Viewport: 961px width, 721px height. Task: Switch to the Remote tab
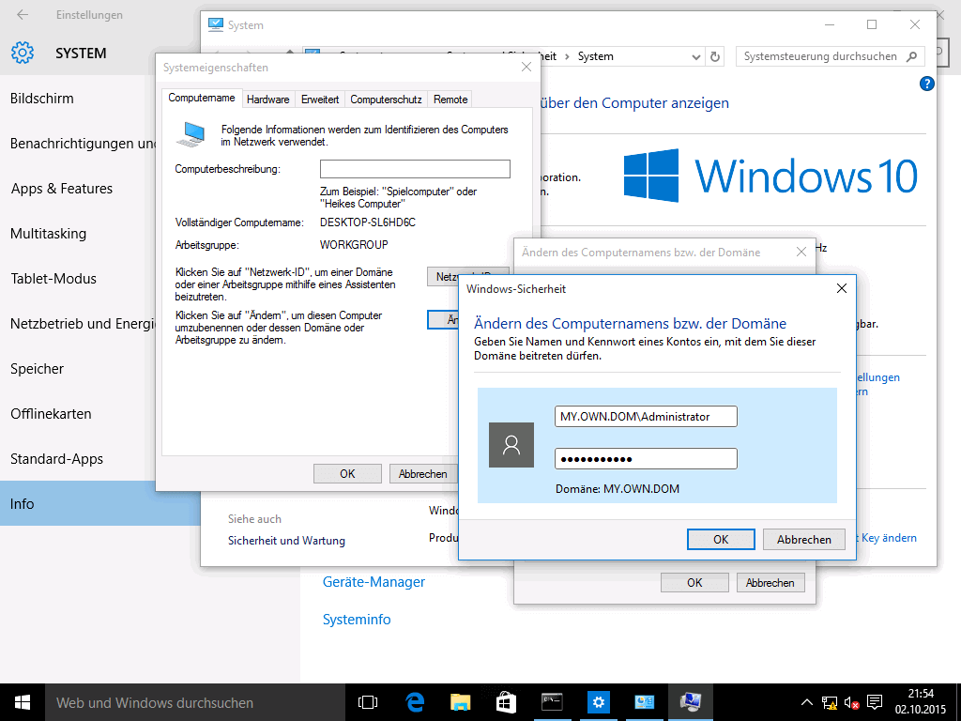point(450,100)
